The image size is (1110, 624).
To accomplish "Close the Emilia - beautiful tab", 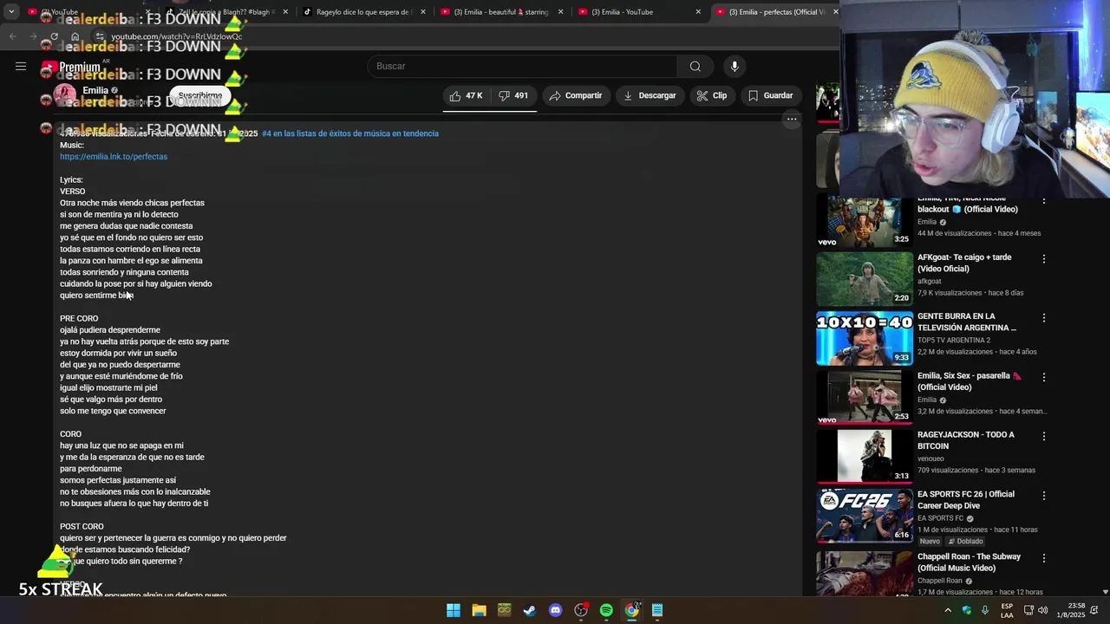I will click(560, 12).
